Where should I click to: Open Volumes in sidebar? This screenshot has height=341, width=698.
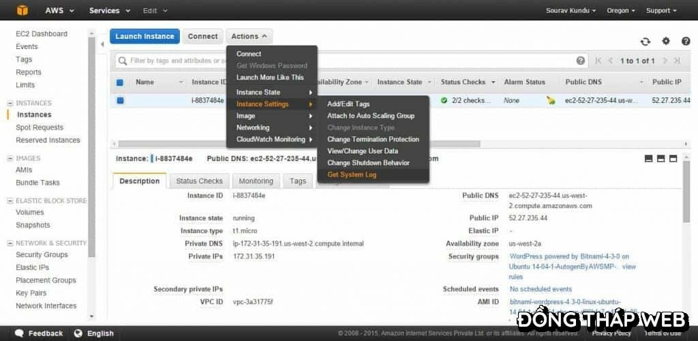pos(30,212)
